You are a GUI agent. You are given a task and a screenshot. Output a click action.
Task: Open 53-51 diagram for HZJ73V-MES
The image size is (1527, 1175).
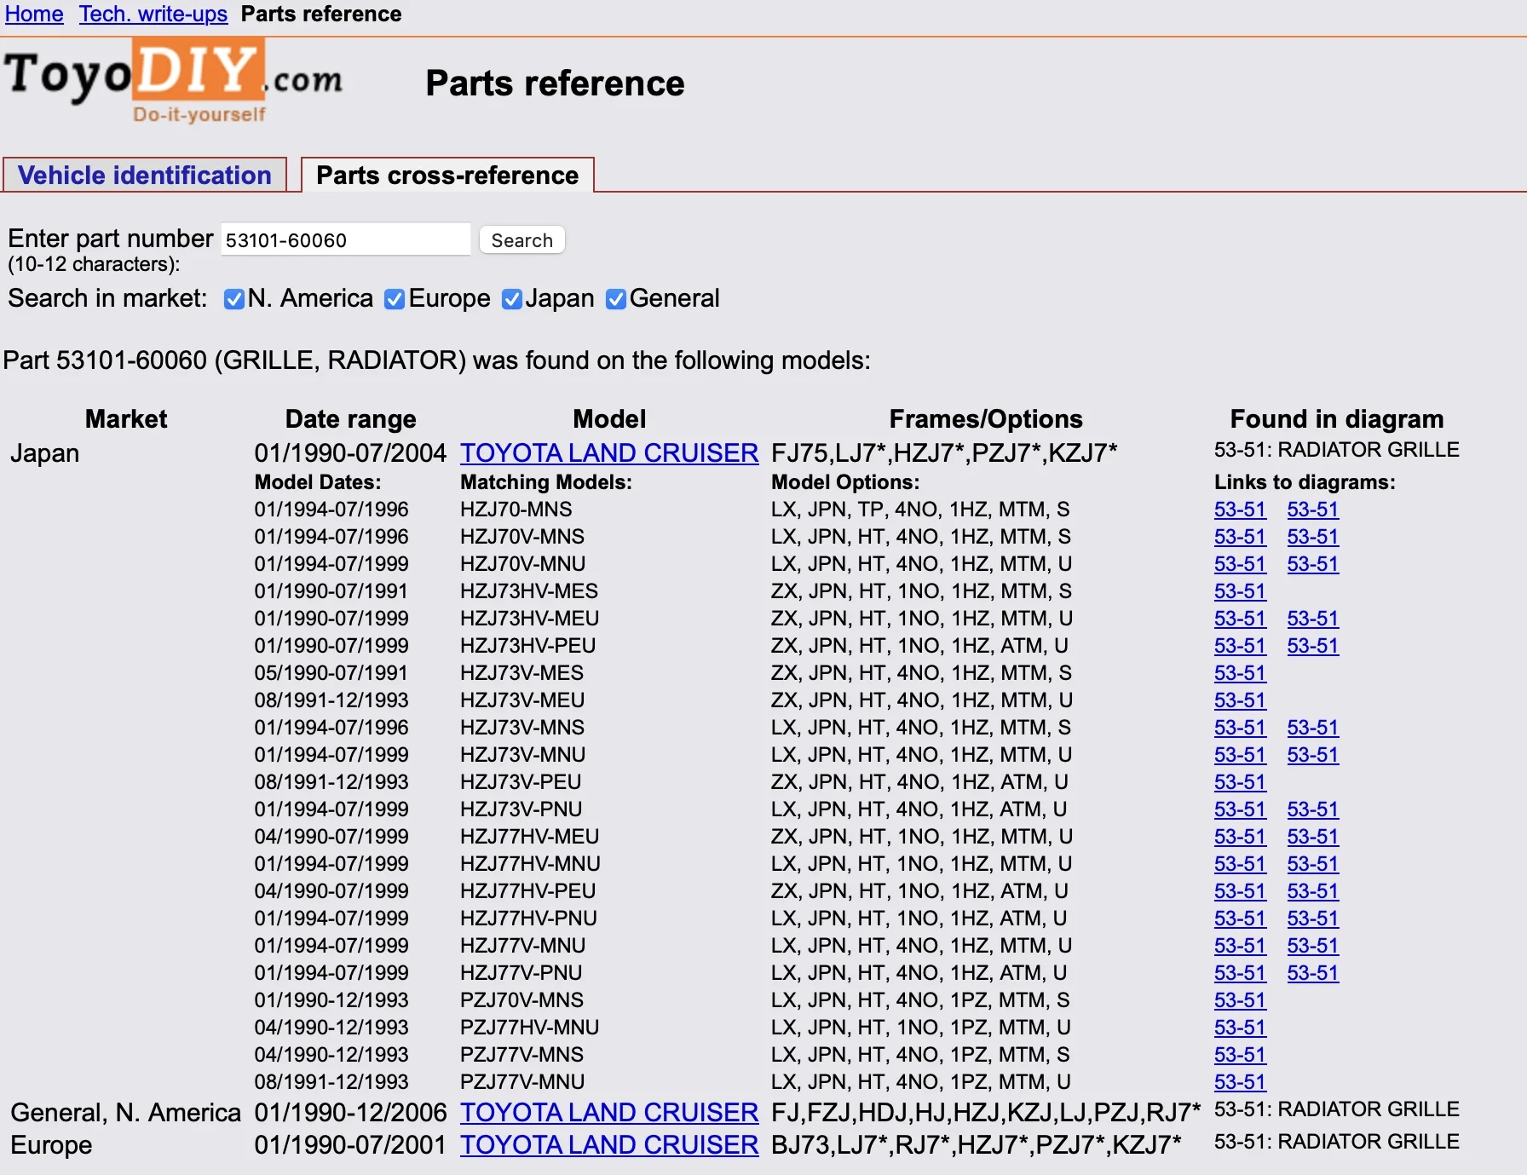pos(1240,673)
